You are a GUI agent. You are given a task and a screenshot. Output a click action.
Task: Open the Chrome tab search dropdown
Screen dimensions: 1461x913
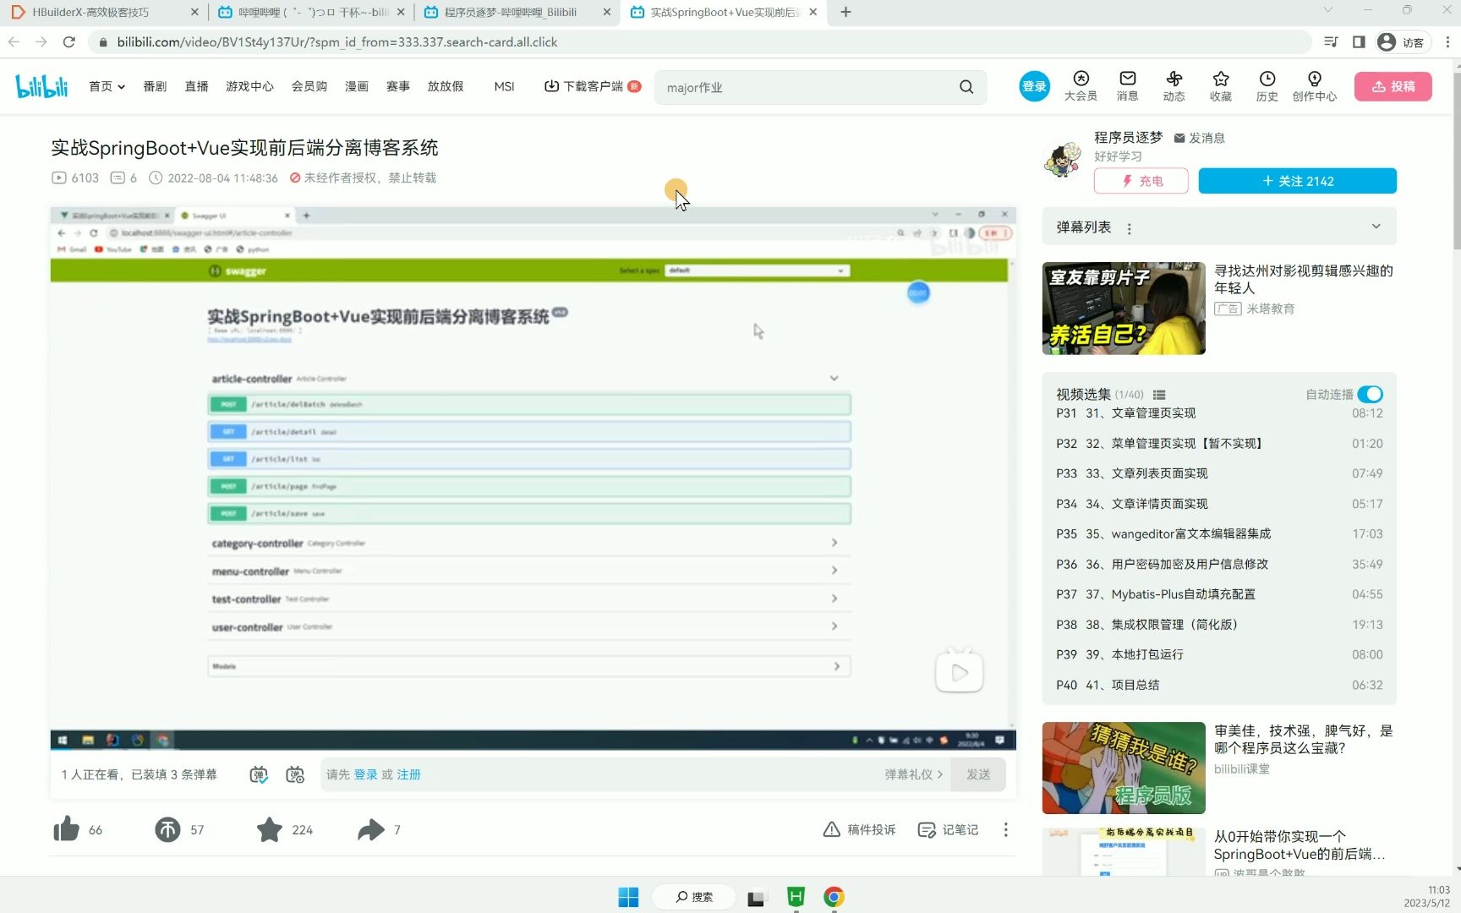click(x=1327, y=10)
